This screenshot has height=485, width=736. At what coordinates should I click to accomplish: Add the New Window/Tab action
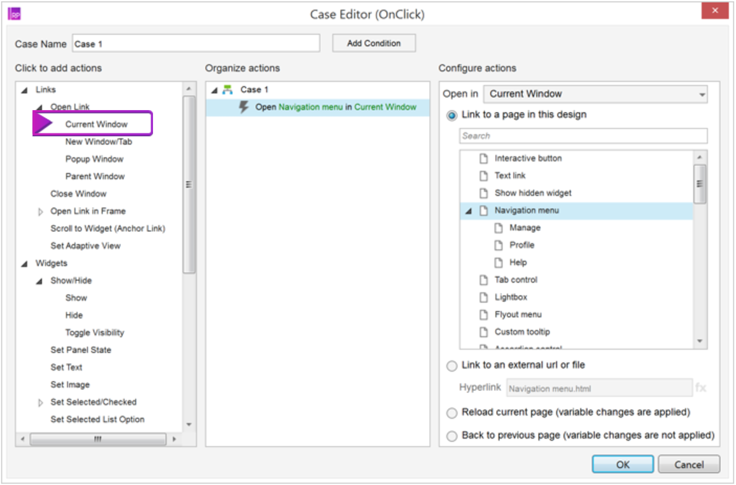(99, 141)
